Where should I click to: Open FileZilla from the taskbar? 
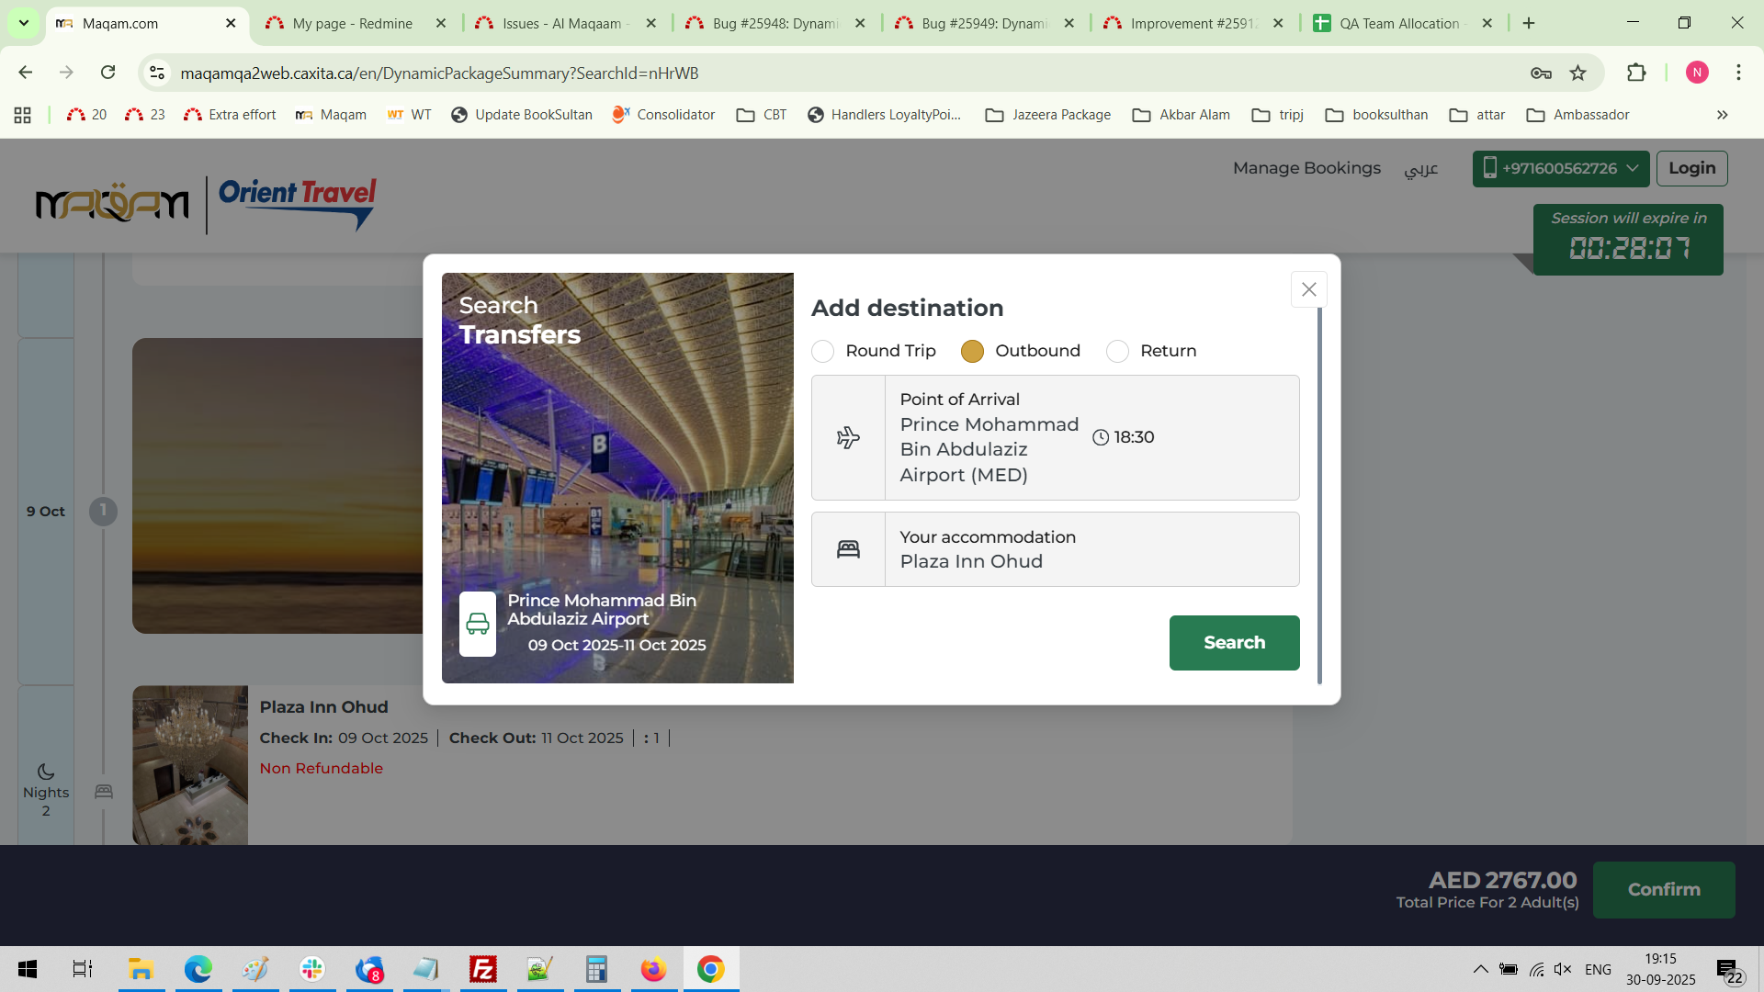coord(482,969)
